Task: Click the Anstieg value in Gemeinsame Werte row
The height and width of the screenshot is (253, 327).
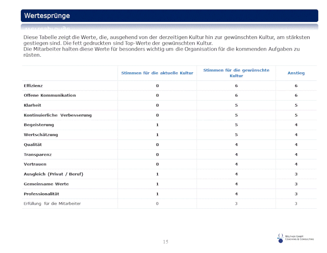Action: click(x=296, y=184)
